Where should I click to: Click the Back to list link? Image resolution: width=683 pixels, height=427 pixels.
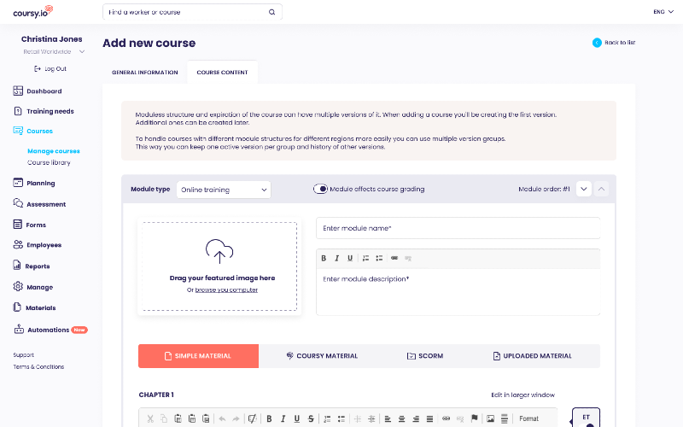click(614, 42)
